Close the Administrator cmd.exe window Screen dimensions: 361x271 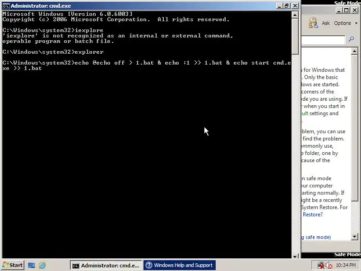295,6
